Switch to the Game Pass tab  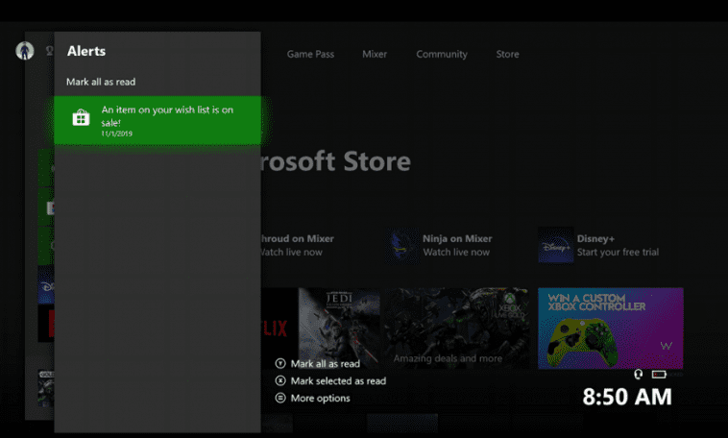click(x=310, y=54)
